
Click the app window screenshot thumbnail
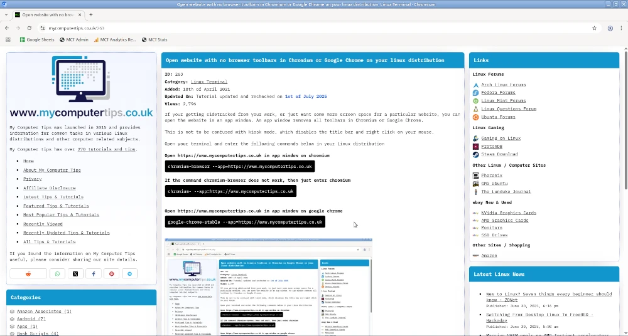(268, 287)
